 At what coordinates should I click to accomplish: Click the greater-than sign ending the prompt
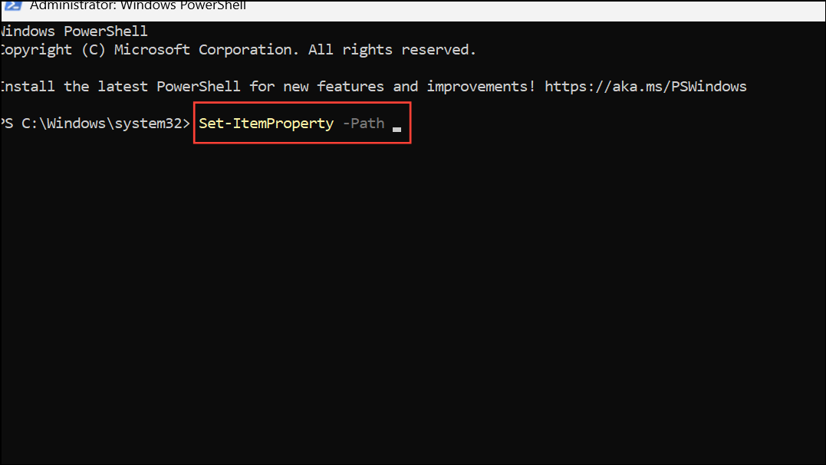(x=186, y=124)
